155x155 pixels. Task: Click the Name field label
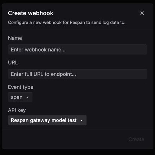tap(15, 38)
